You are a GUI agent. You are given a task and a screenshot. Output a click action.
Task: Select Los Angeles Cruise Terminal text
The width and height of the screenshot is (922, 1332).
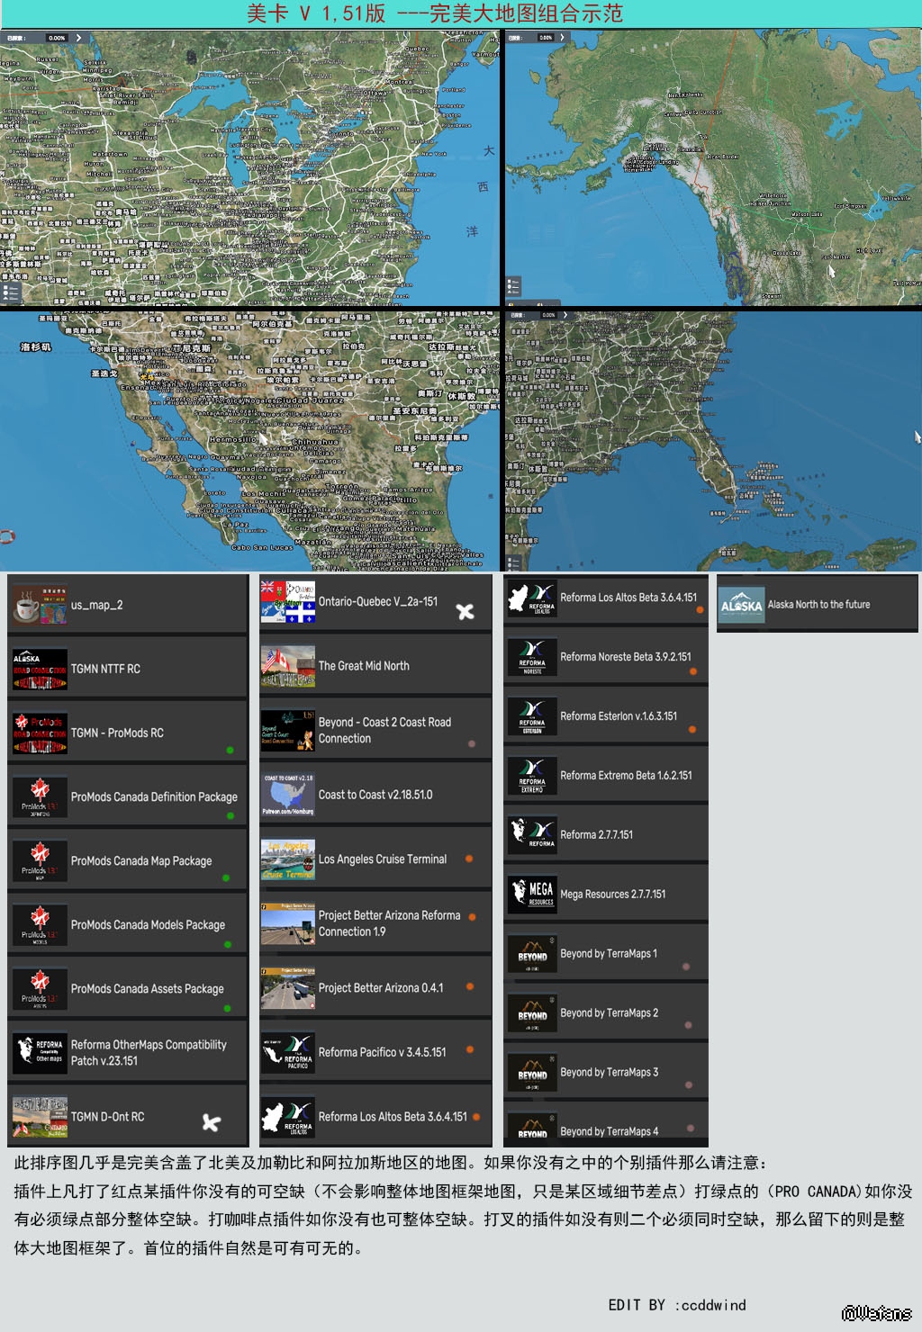[383, 859]
